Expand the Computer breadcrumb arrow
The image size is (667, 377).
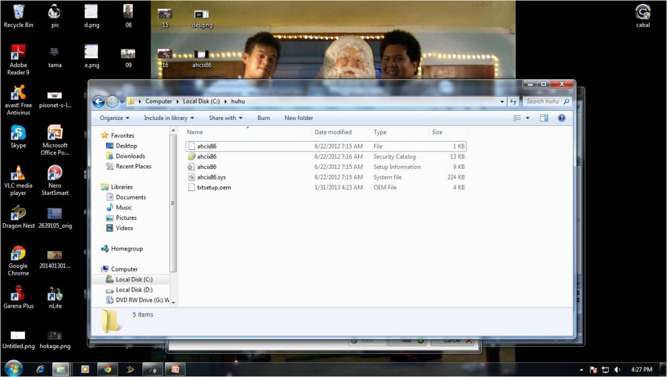(178, 102)
